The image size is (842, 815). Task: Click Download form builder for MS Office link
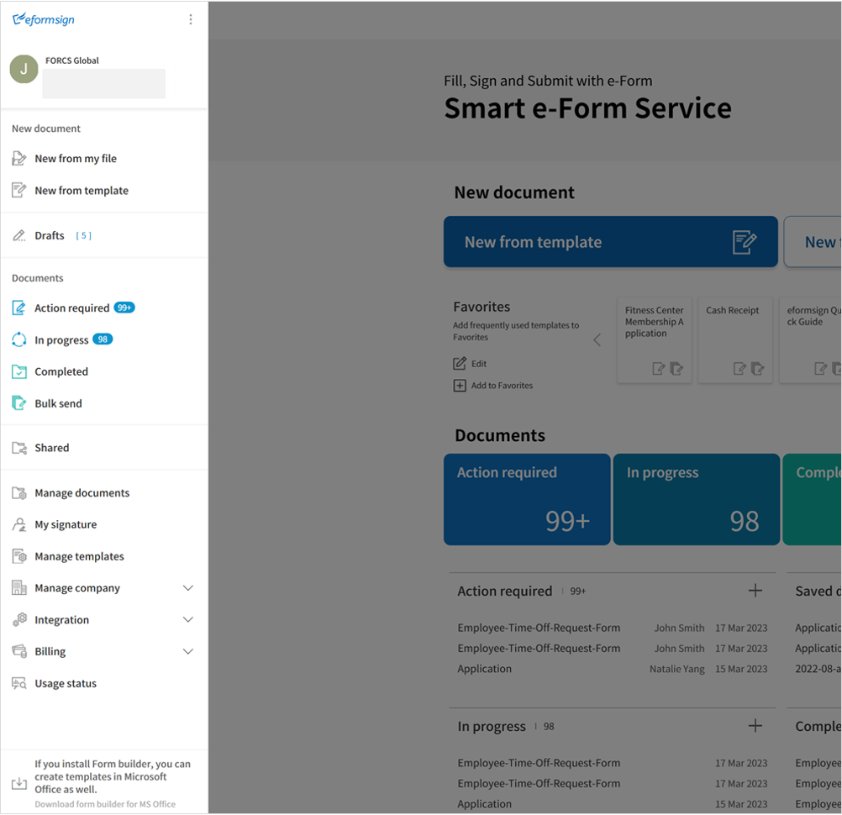click(105, 804)
